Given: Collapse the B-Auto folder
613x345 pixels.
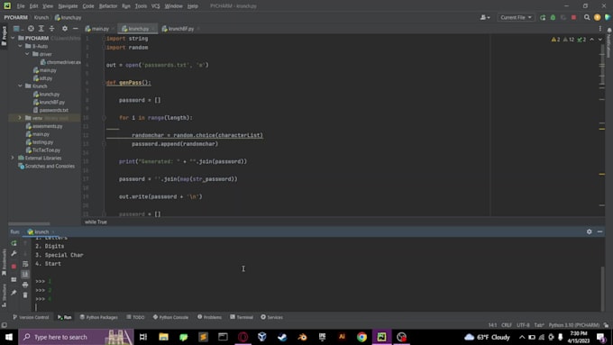Looking at the screenshot, I should [20, 46].
